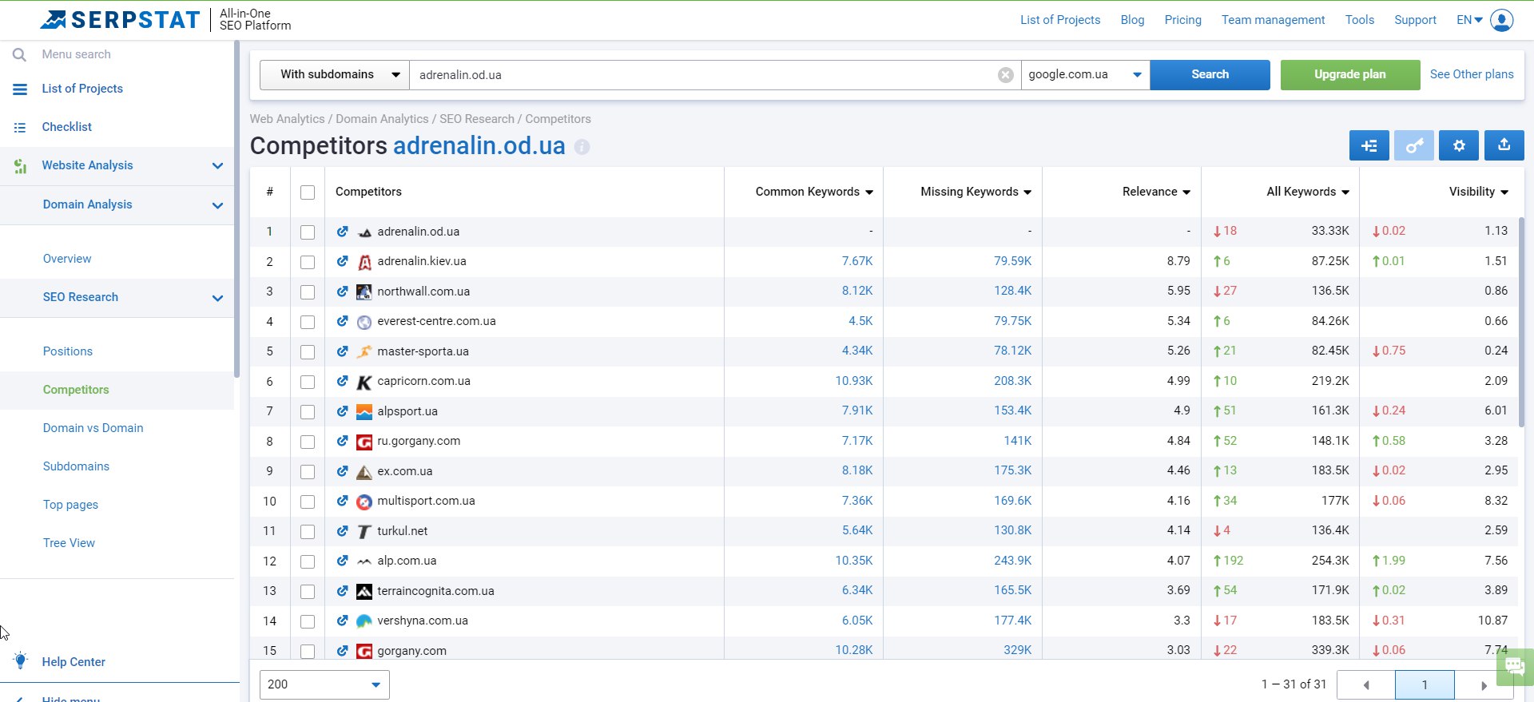Click the blue Search button
This screenshot has width=1534, height=702.
pyautogui.click(x=1210, y=75)
